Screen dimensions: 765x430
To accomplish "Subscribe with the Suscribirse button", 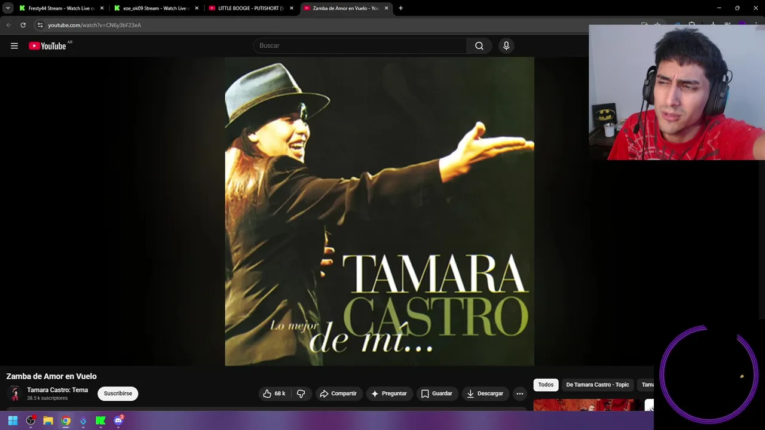I will 118,394.
